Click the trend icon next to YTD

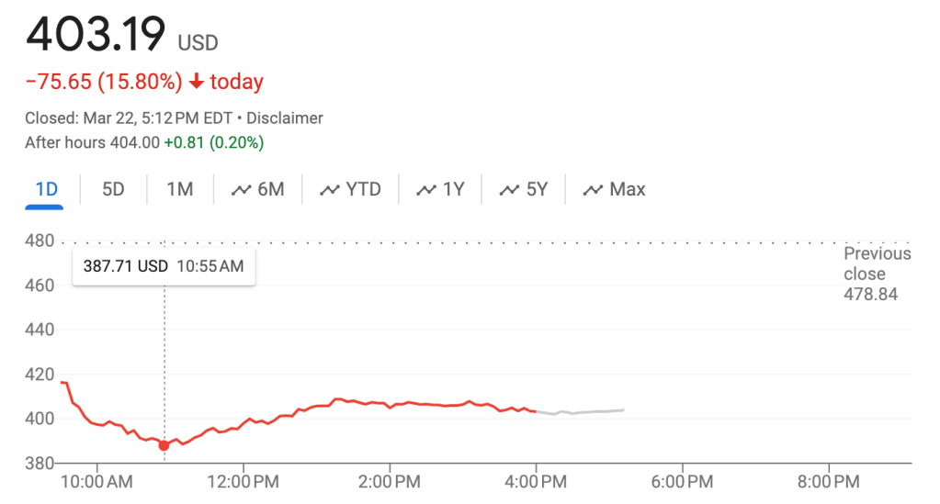pyautogui.click(x=330, y=190)
